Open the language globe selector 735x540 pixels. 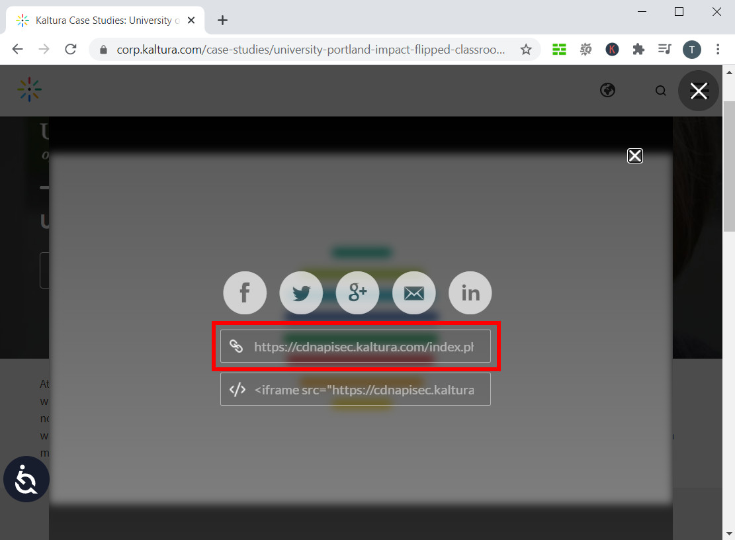click(x=607, y=90)
